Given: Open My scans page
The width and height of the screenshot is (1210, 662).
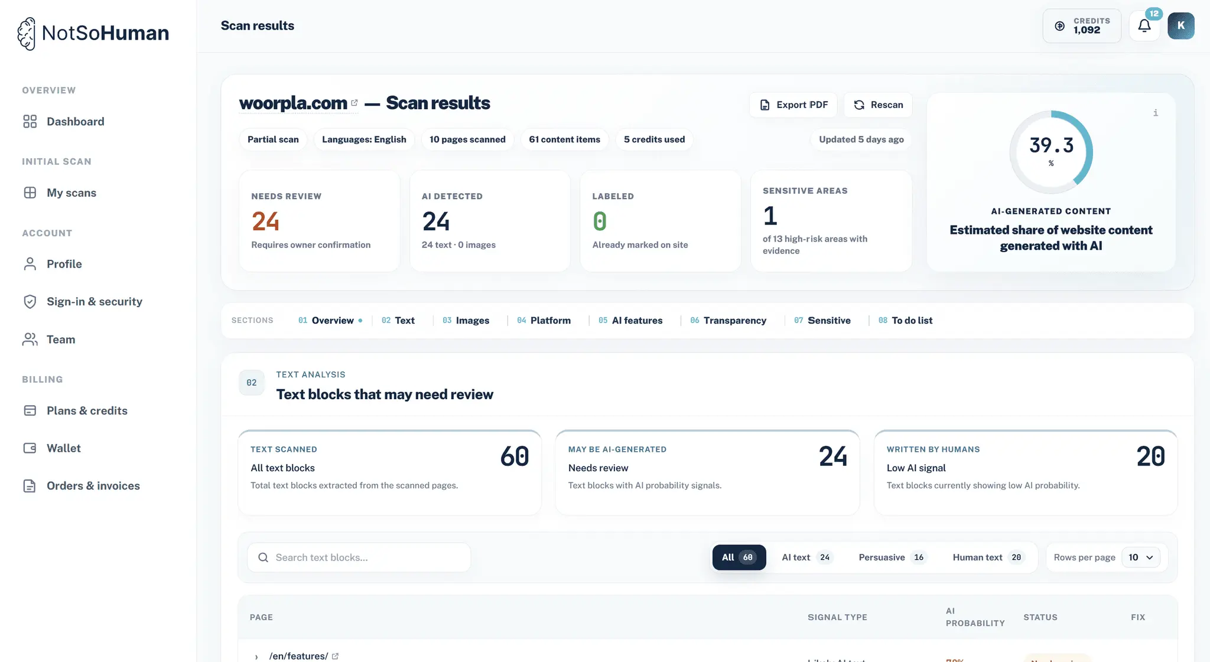Looking at the screenshot, I should click(71, 193).
